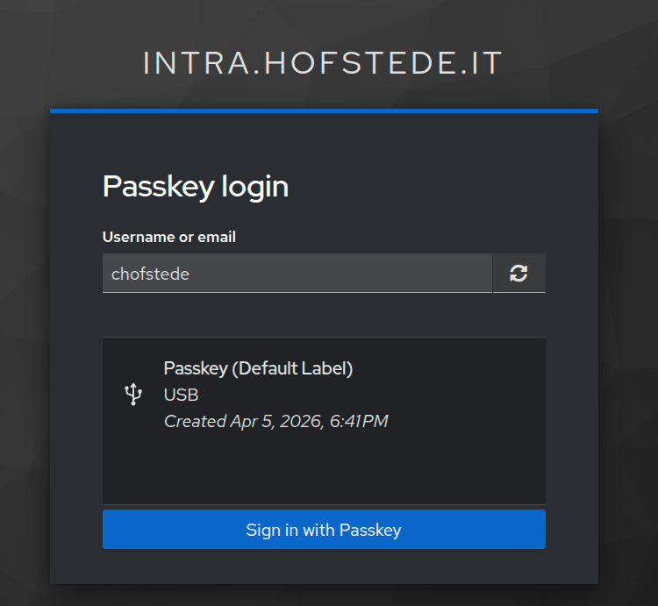Click the dark background left of the login card
The height and width of the screenshot is (606, 658).
pos(25,351)
